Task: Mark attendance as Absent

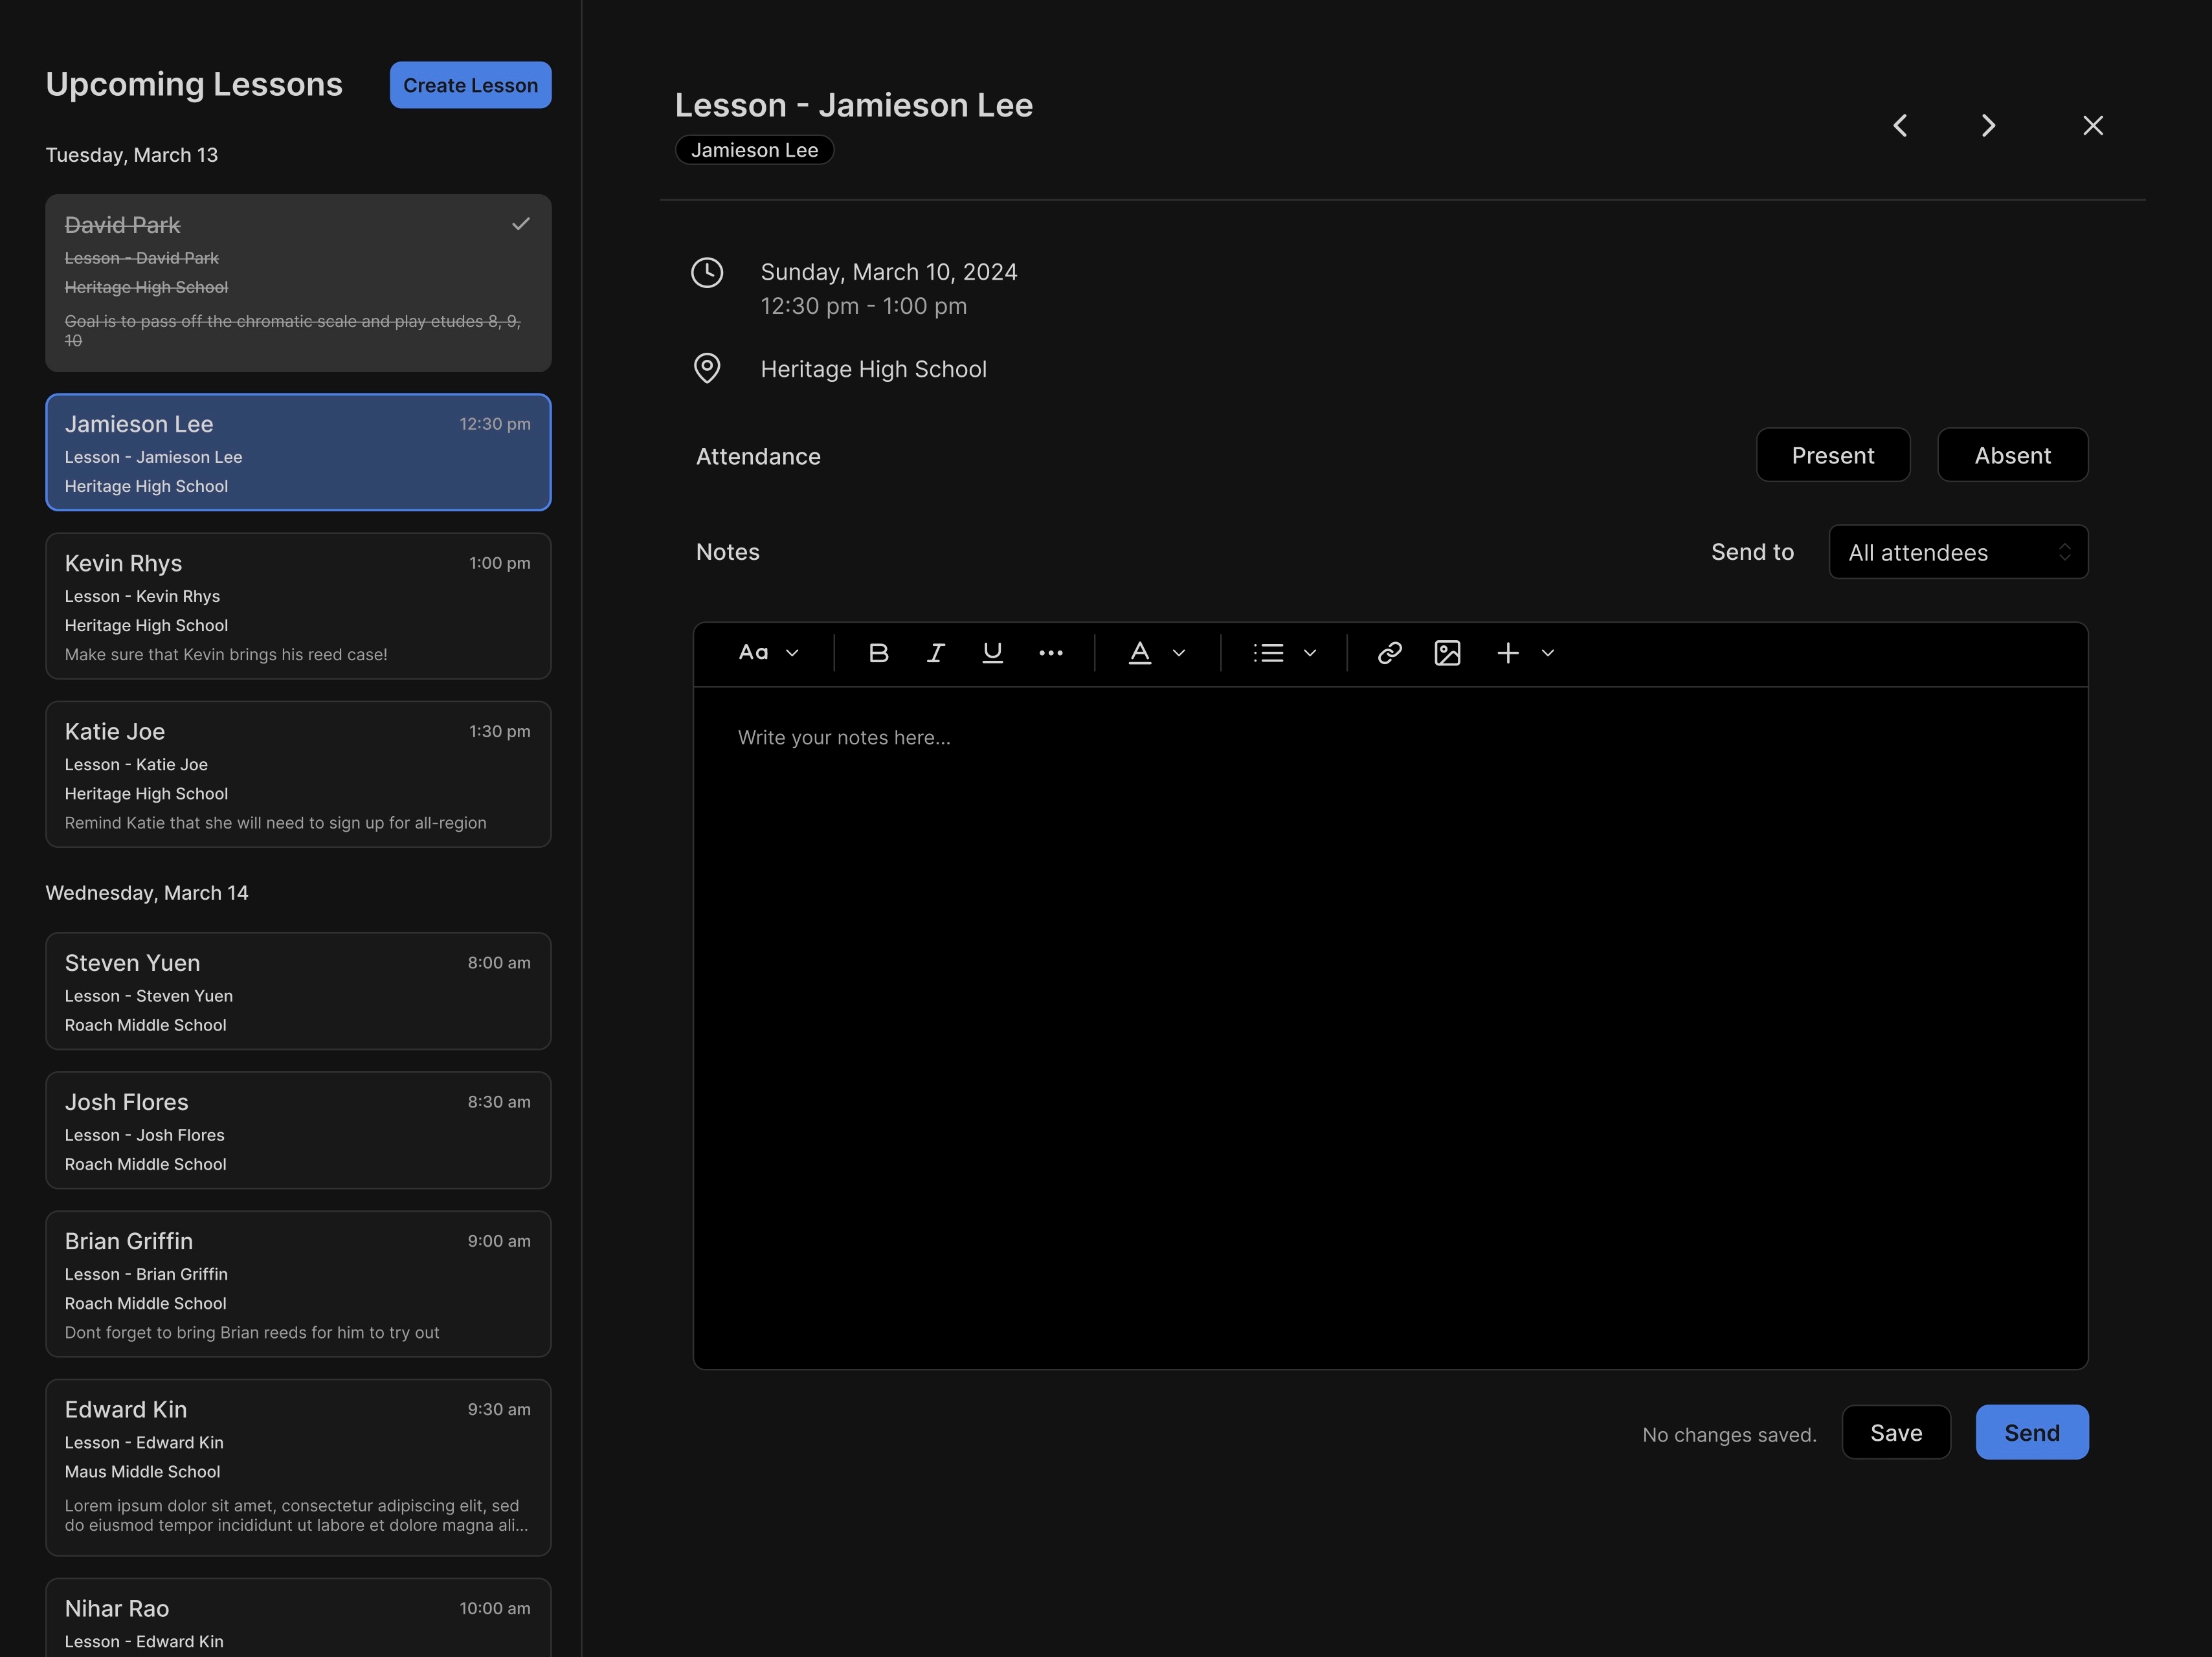Action: (2011, 455)
